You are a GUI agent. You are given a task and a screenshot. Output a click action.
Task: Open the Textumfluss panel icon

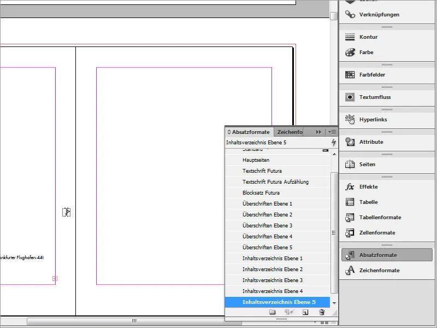tap(350, 97)
